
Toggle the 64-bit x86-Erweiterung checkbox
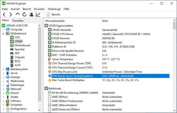pos(50,93)
